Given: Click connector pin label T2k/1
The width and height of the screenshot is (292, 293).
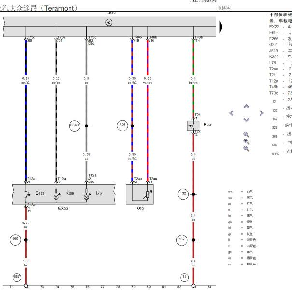Looking at the screenshot, I should (198, 116).
